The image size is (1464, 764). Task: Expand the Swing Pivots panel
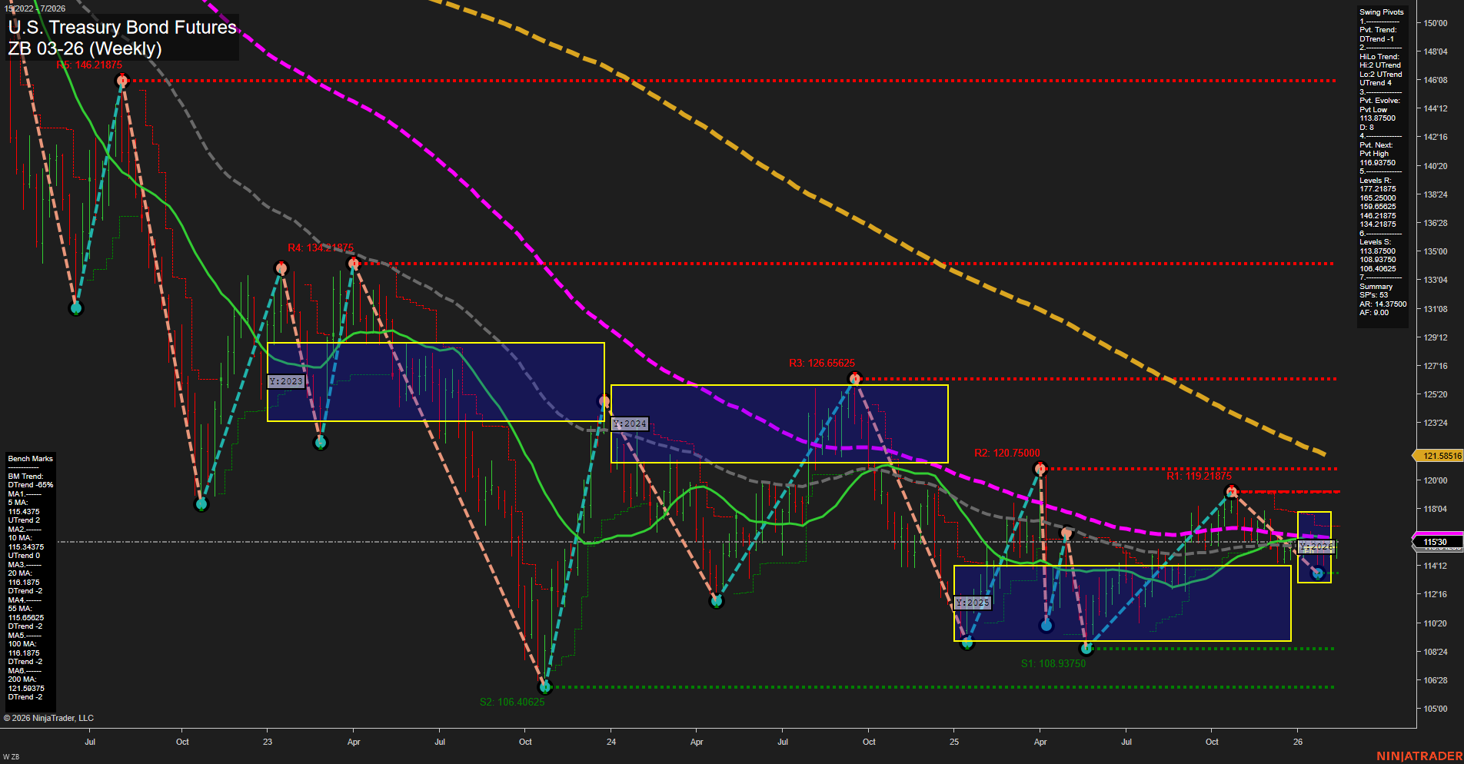click(1381, 12)
